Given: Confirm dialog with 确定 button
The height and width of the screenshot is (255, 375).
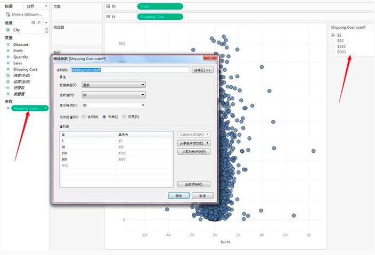Looking at the screenshot, I should tap(178, 196).
